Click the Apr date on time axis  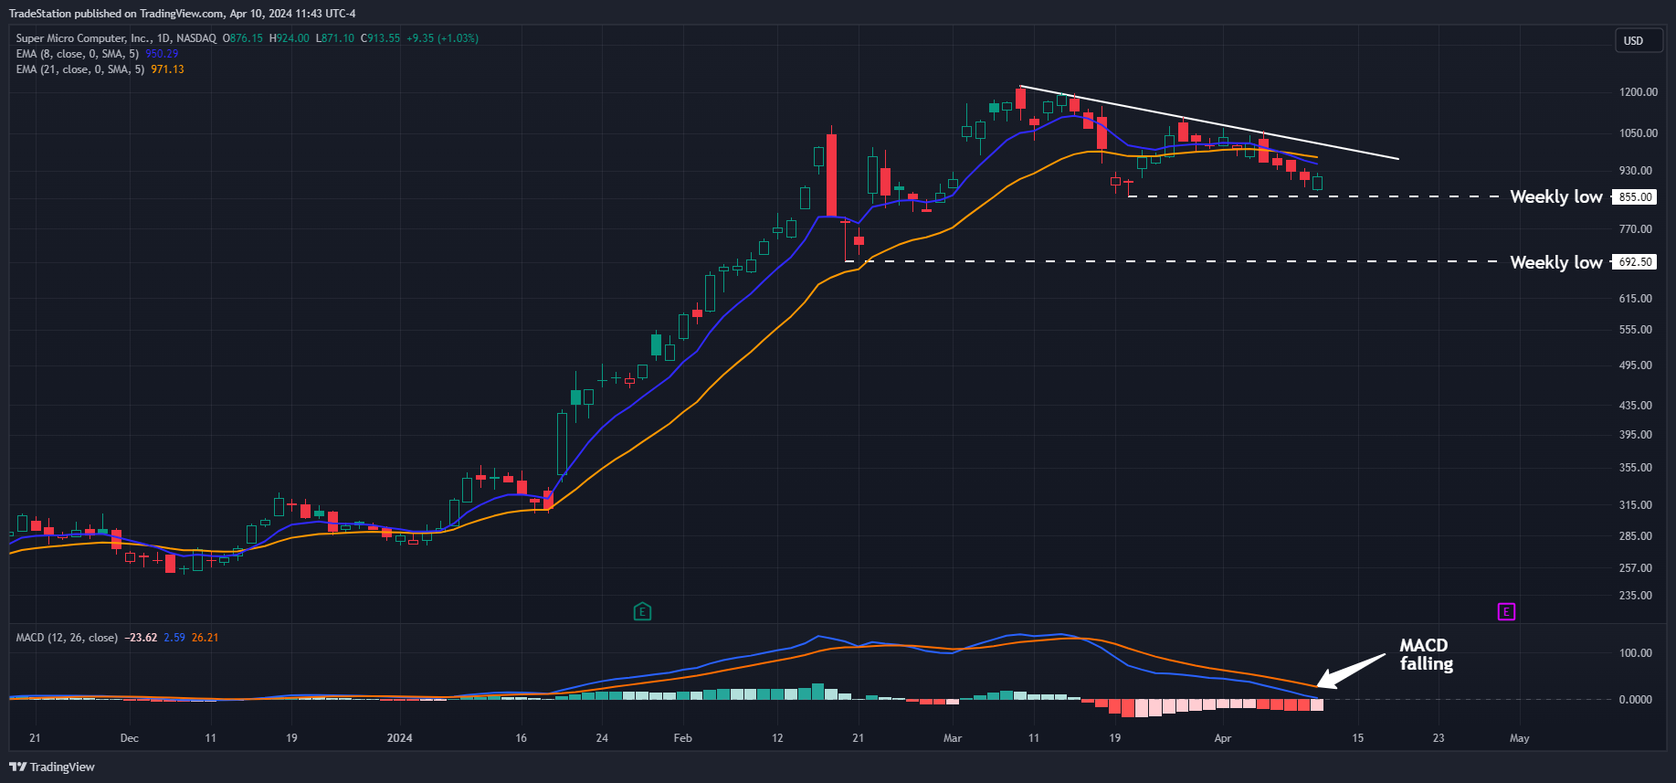[x=1223, y=738]
